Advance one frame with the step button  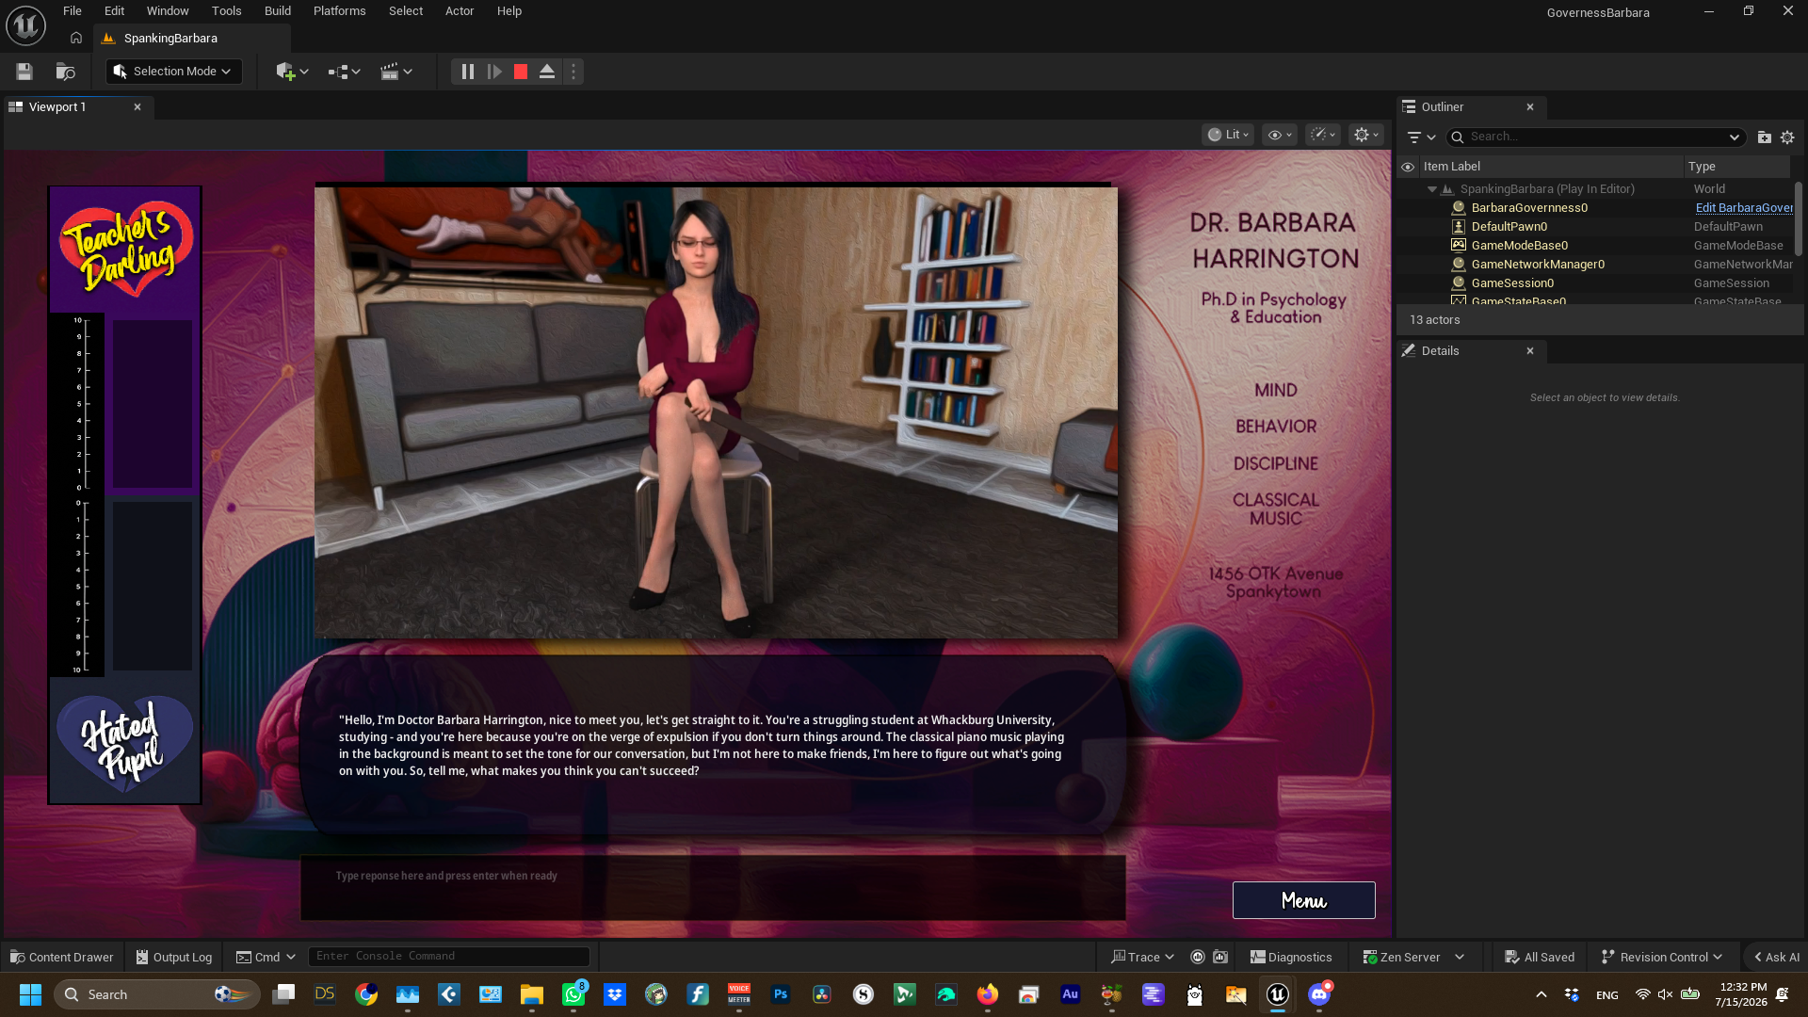[x=494, y=72]
